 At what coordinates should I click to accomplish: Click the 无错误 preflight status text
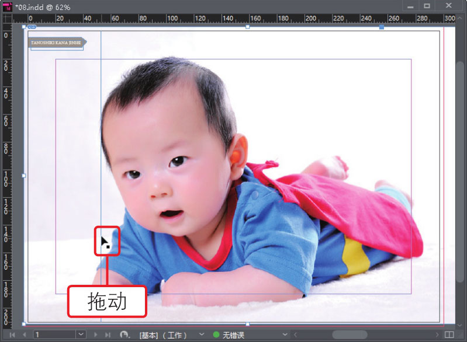click(233, 335)
